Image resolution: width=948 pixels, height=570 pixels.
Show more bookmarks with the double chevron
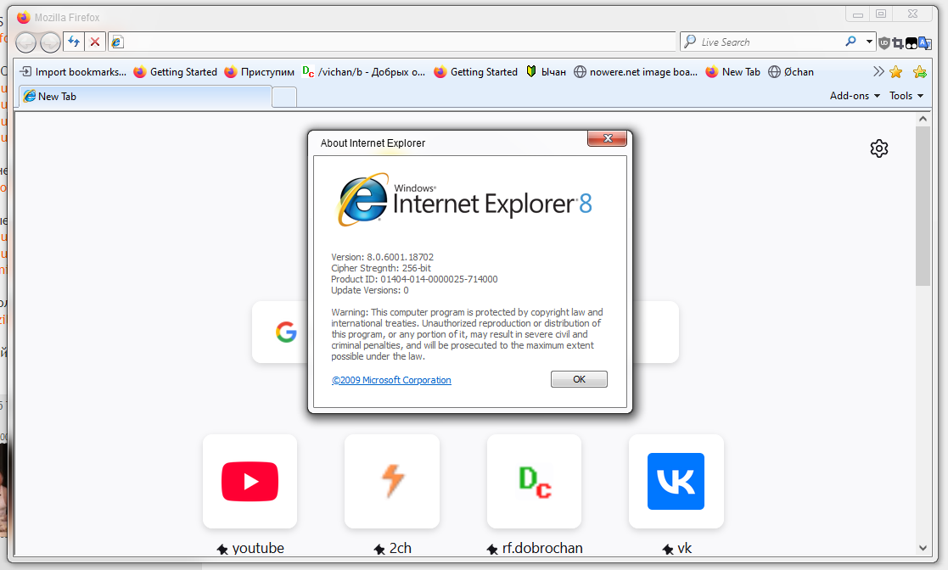click(x=878, y=72)
